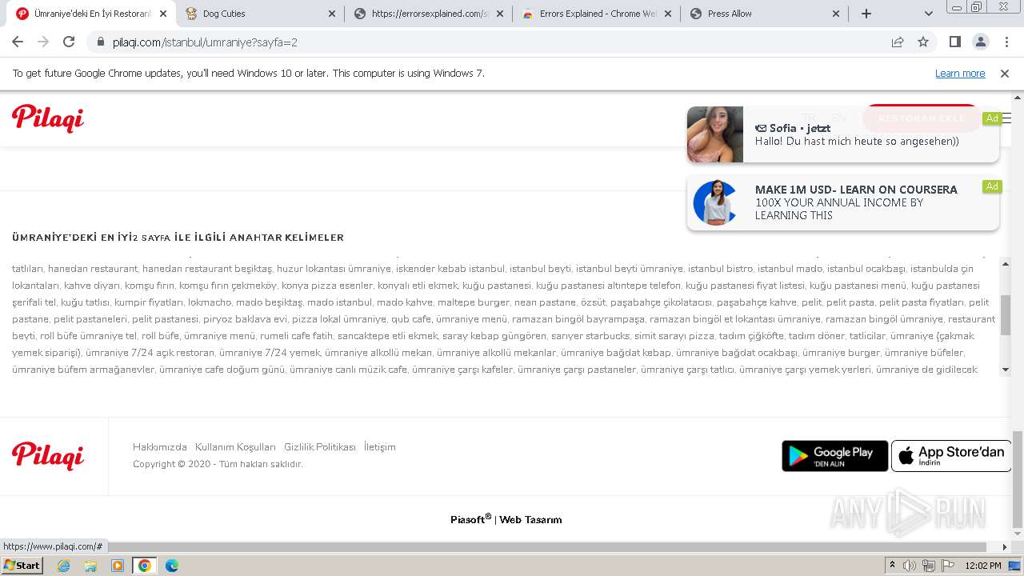Open Windows Media Player from taskbar
Viewport: 1024px width, 576px height.
(118, 566)
